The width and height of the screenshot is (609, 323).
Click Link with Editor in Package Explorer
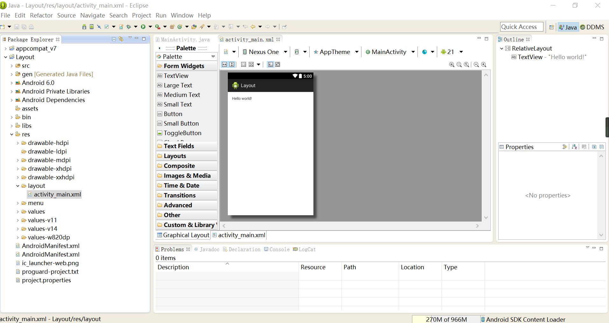[121, 39]
